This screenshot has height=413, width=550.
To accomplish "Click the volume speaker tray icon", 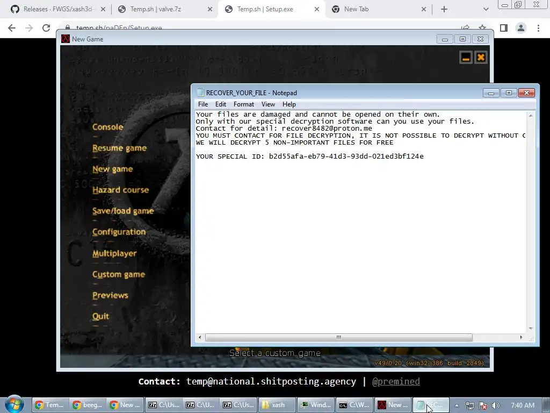I will point(496,405).
